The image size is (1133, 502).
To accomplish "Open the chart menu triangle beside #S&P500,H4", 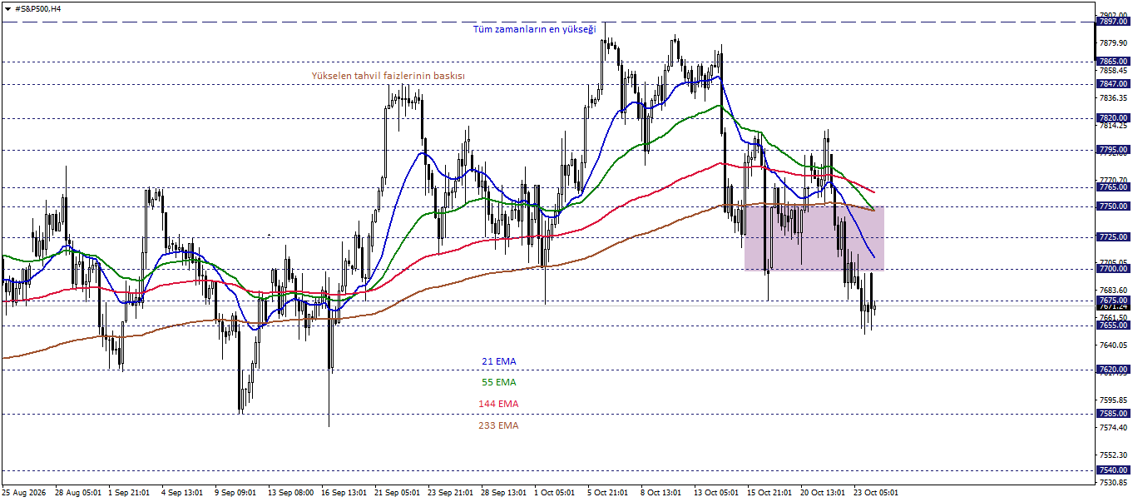I will [x=7, y=8].
